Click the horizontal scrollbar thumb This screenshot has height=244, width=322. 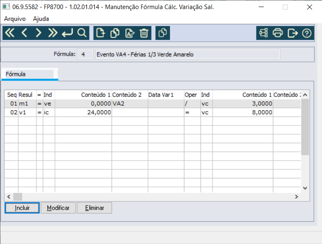coord(18,197)
